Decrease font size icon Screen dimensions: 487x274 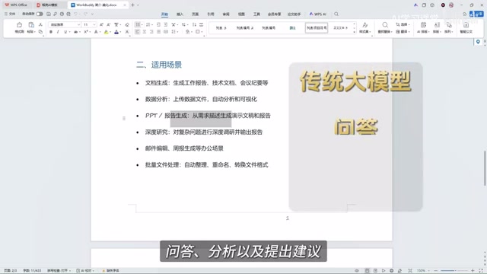108,24
